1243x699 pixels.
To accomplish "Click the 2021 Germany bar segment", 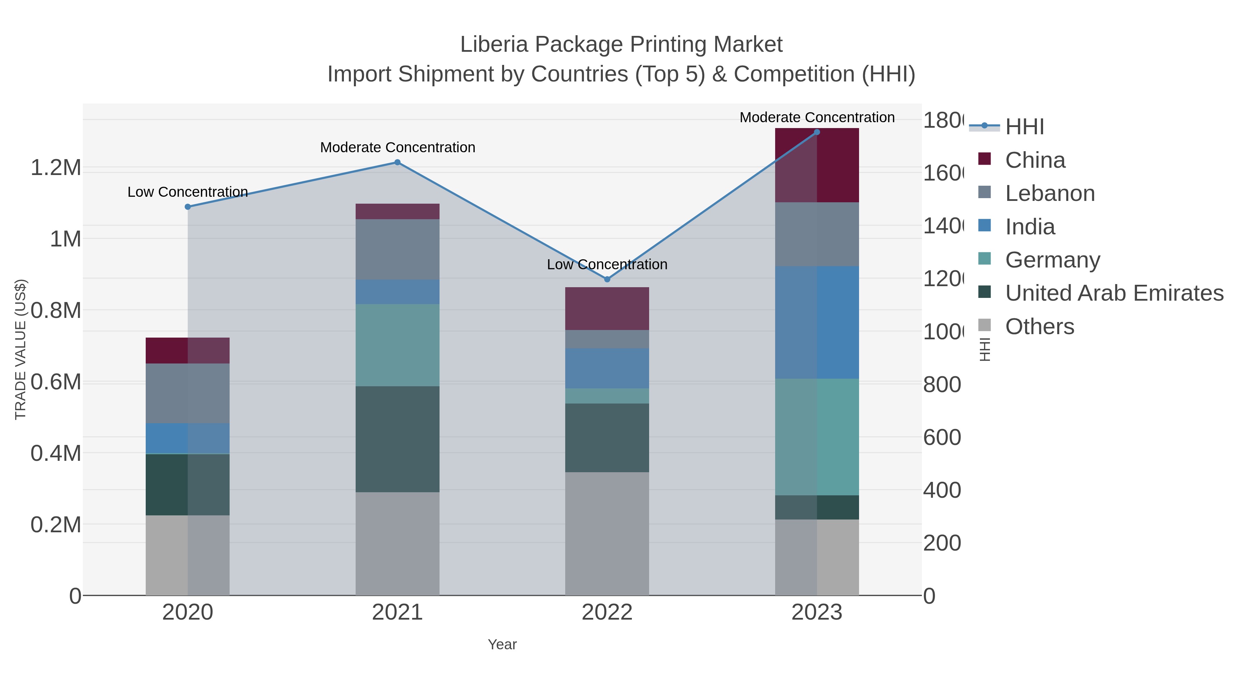I will 398,346.
